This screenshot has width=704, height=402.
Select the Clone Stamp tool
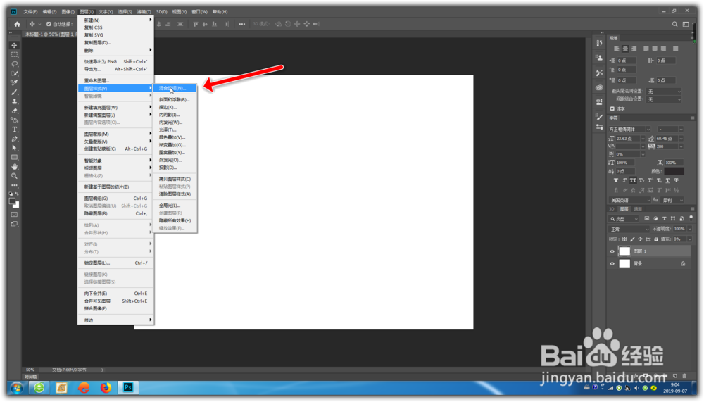[14, 101]
